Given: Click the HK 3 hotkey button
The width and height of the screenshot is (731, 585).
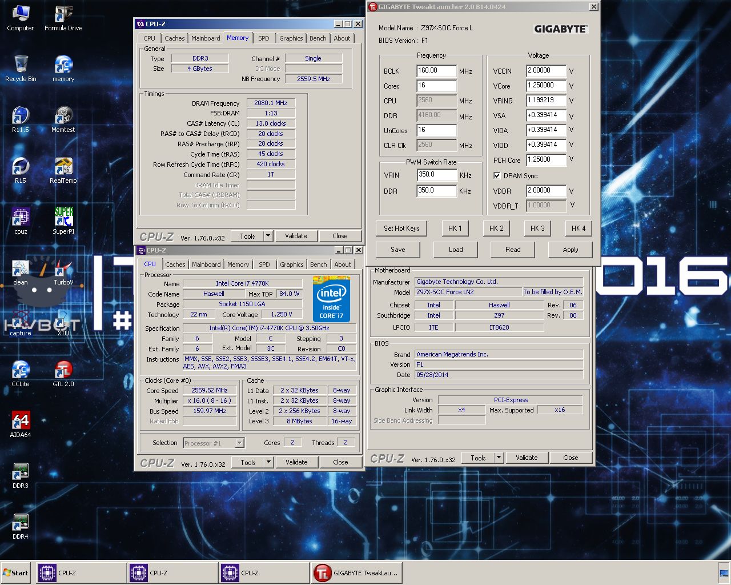Looking at the screenshot, I should coord(537,229).
